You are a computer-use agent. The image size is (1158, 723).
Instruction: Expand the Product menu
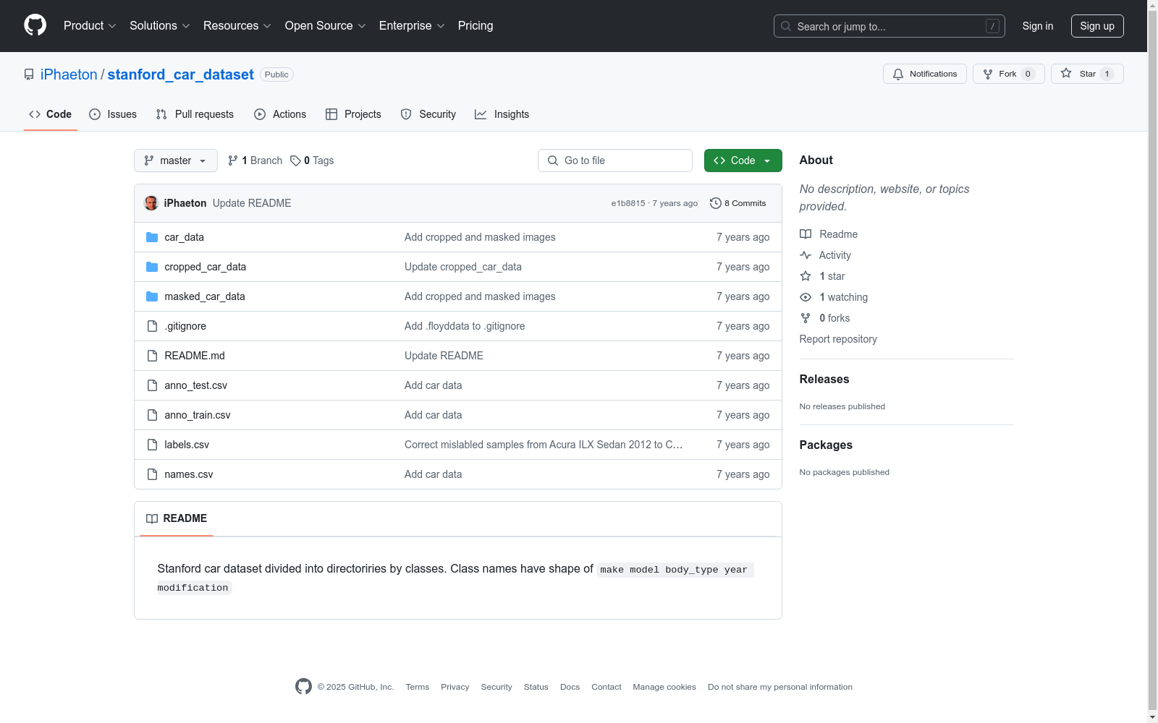click(90, 26)
